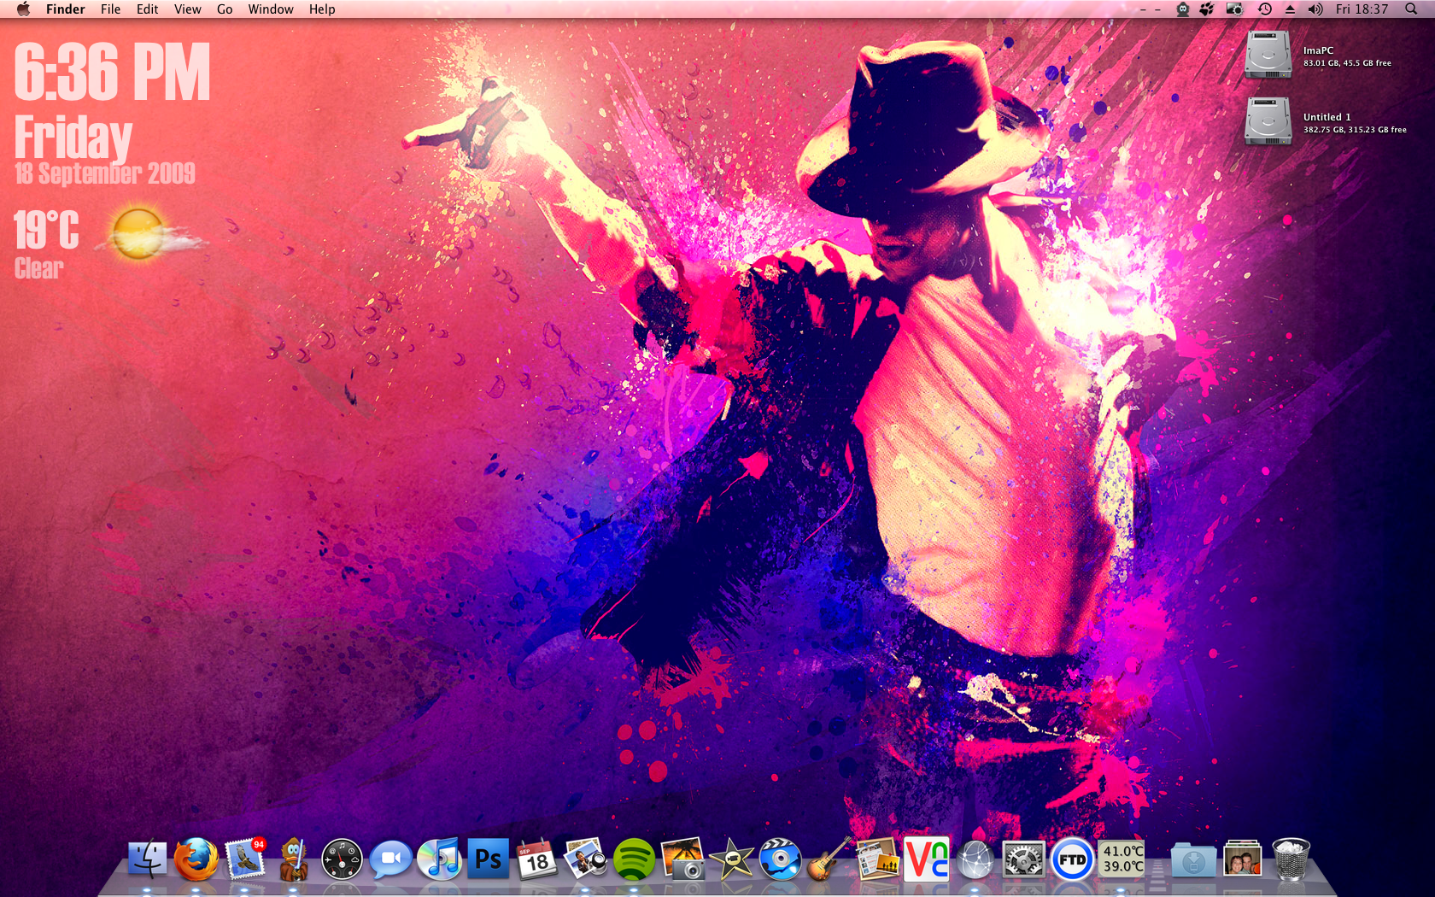Launch Firefox from the Dock

[x=196, y=859]
